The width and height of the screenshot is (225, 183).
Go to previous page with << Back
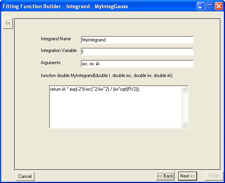click(165, 176)
